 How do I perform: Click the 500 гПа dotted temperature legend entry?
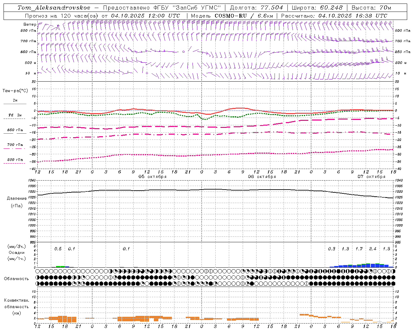coord(15,160)
